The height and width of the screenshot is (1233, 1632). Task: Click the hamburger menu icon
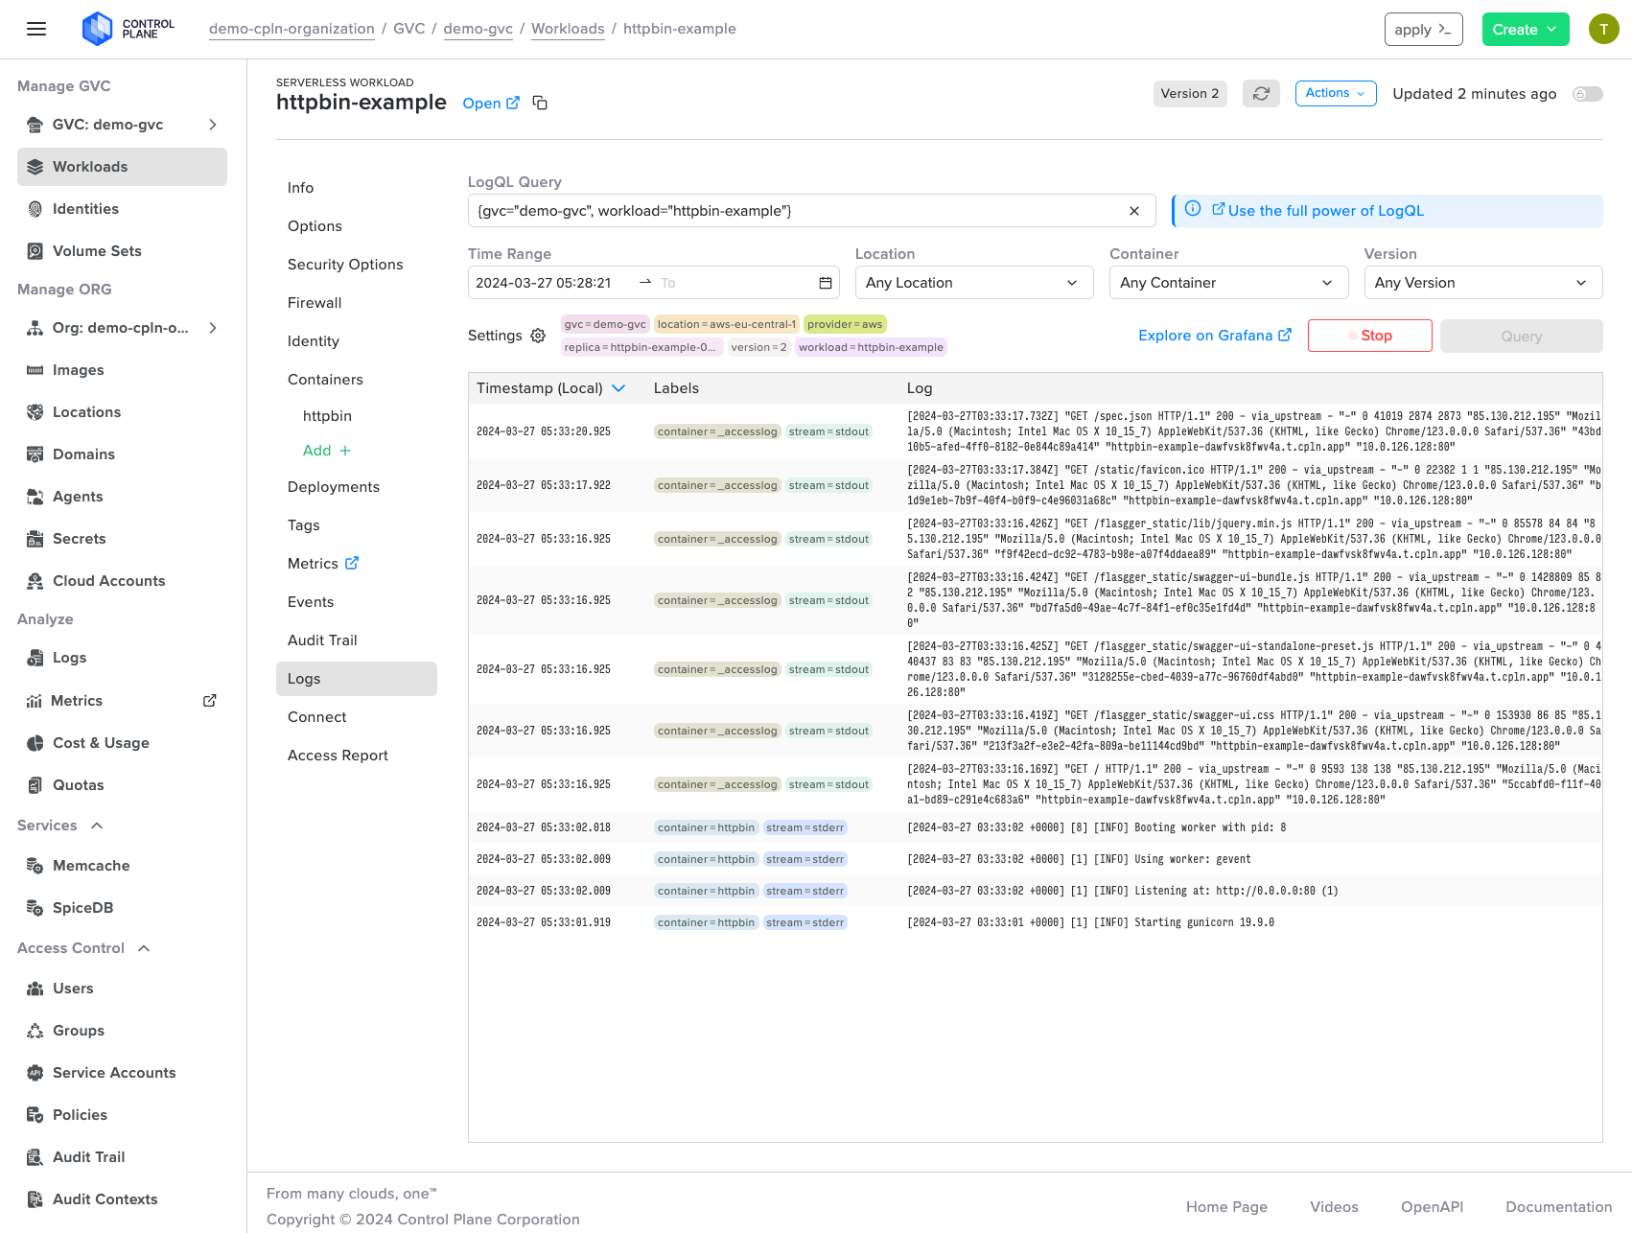(x=36, y=29)
